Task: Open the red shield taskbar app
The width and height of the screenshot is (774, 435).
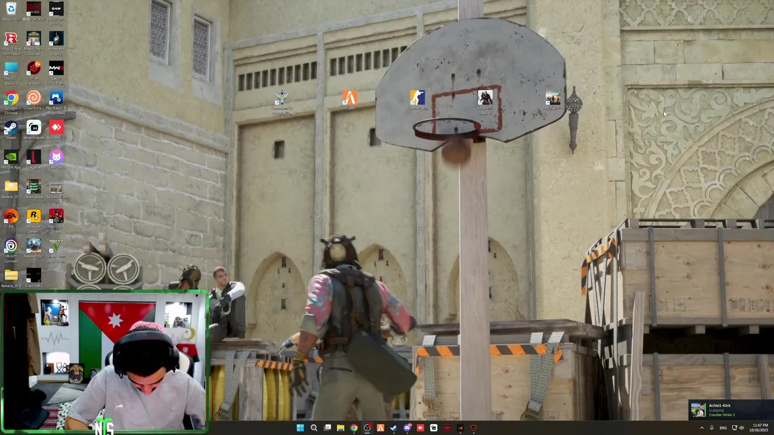Action: (473, 428)
